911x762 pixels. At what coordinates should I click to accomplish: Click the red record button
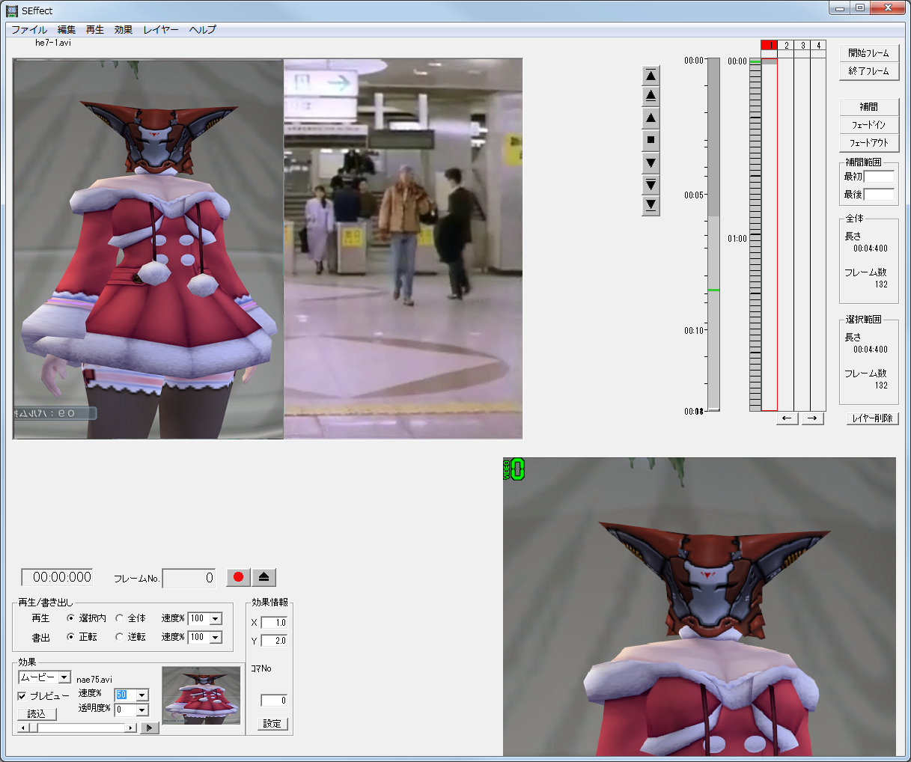click(x=238, y=577)
